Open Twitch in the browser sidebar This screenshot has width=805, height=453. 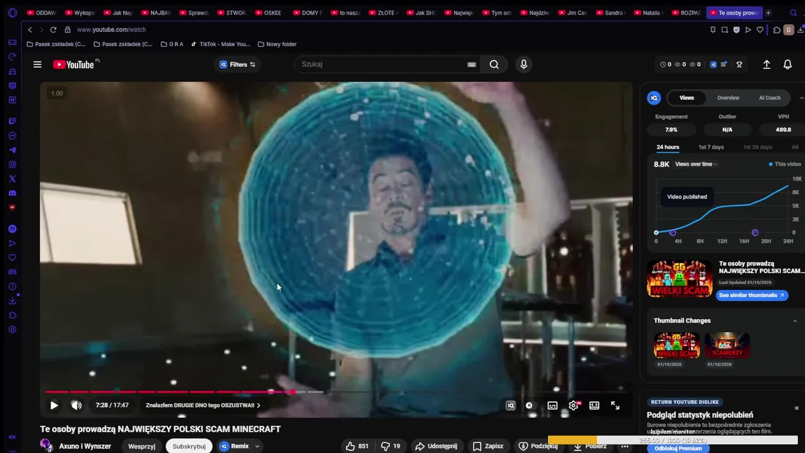click(x=12, y=121)
